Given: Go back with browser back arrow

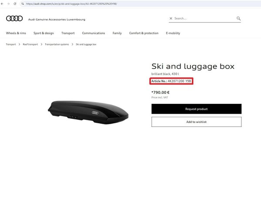Looking at the screenshot, I should point(2,3).
